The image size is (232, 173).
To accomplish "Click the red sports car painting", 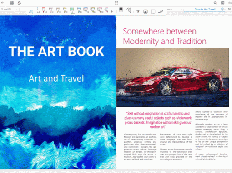I will tap(172, 77).
